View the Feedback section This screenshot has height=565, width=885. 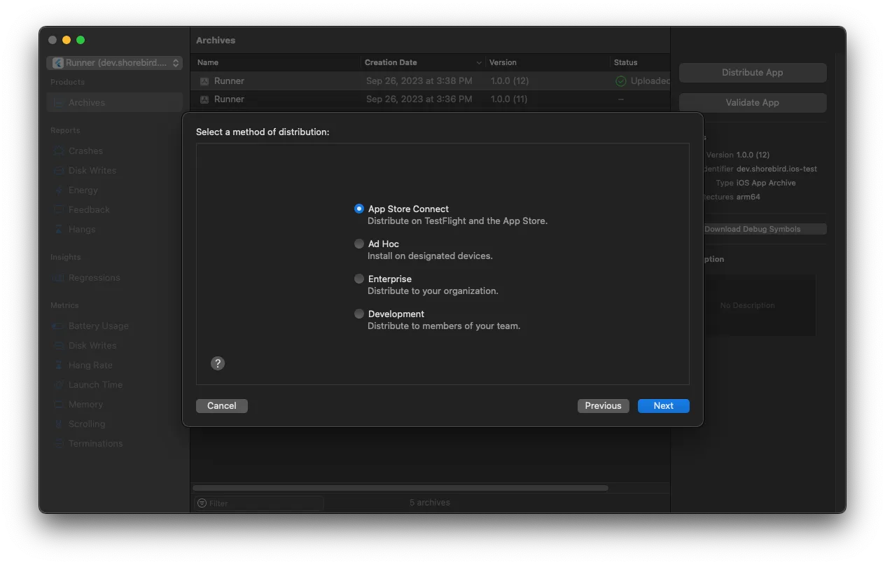88,209
